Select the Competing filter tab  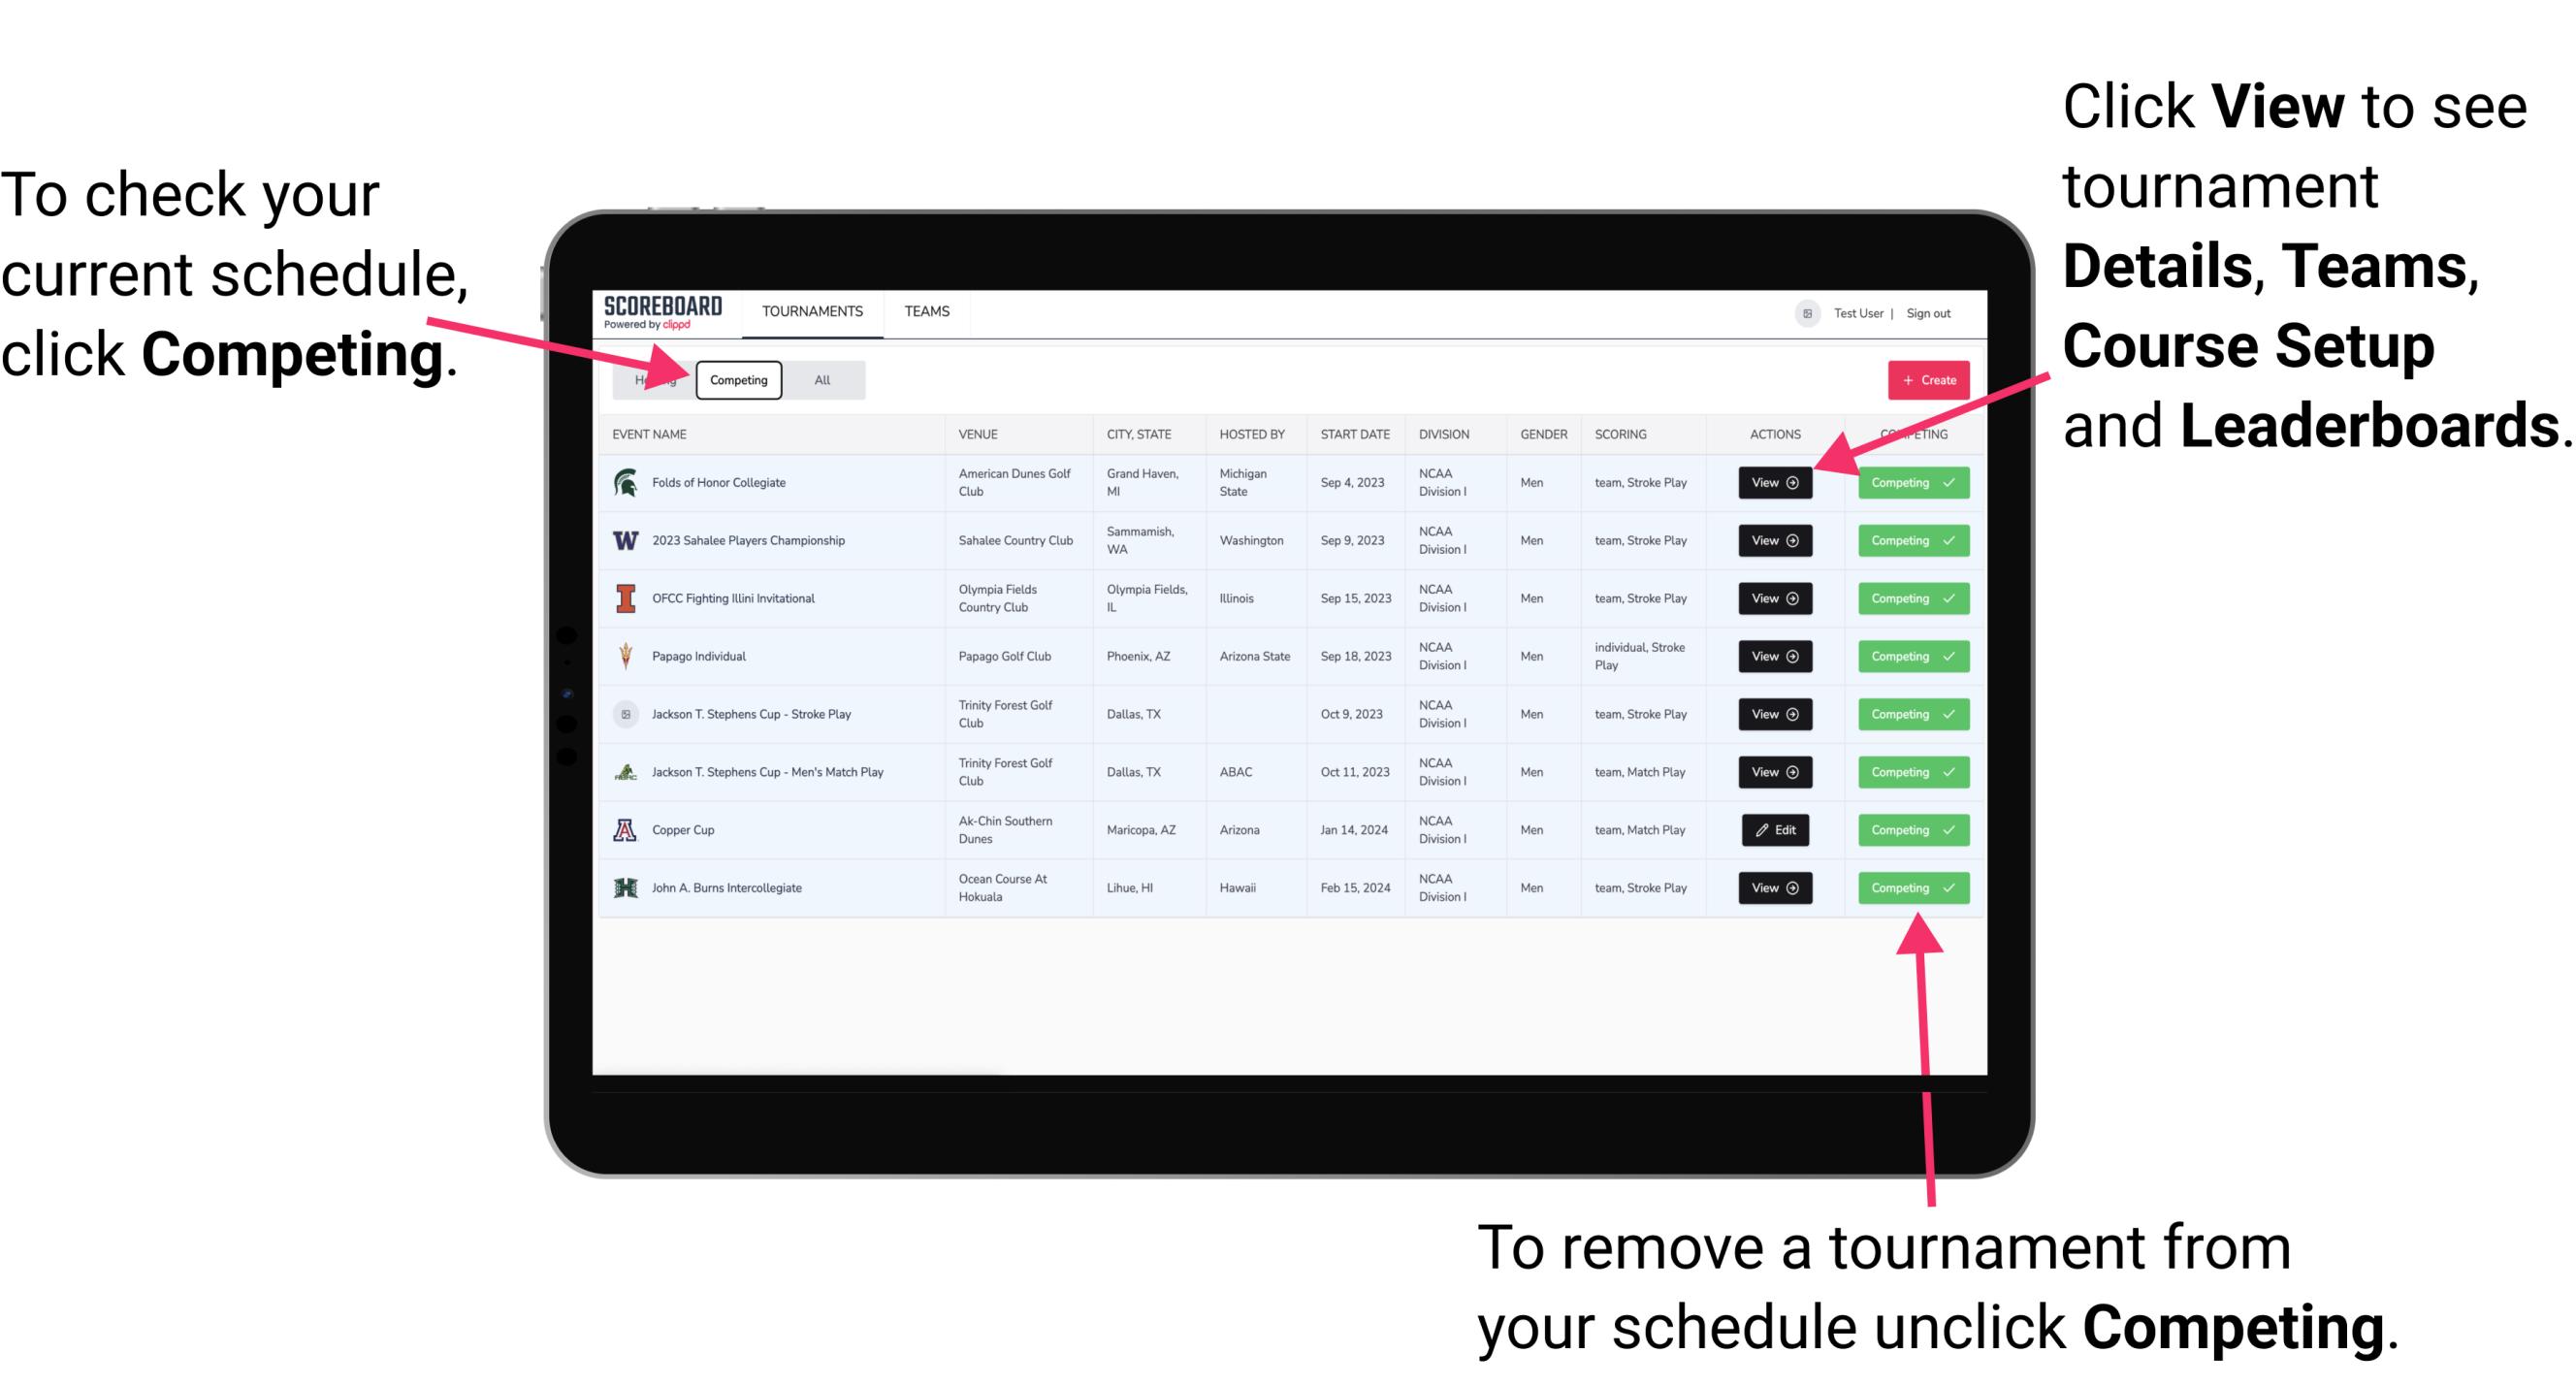click(737, 379)
